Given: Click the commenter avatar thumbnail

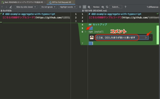Looking at the screenshot, I should (92, 38).
